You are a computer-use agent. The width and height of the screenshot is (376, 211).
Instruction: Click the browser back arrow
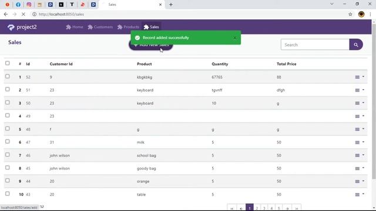(x=6, y=14)
